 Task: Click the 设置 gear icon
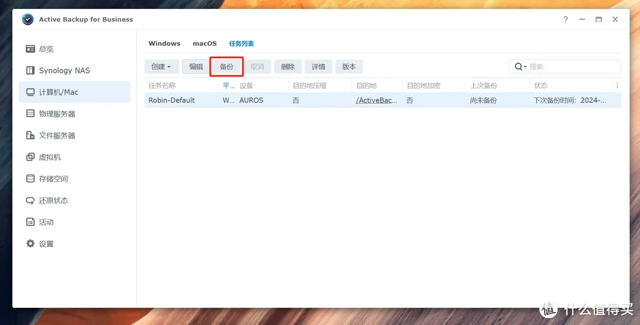(x=31, y=244)
